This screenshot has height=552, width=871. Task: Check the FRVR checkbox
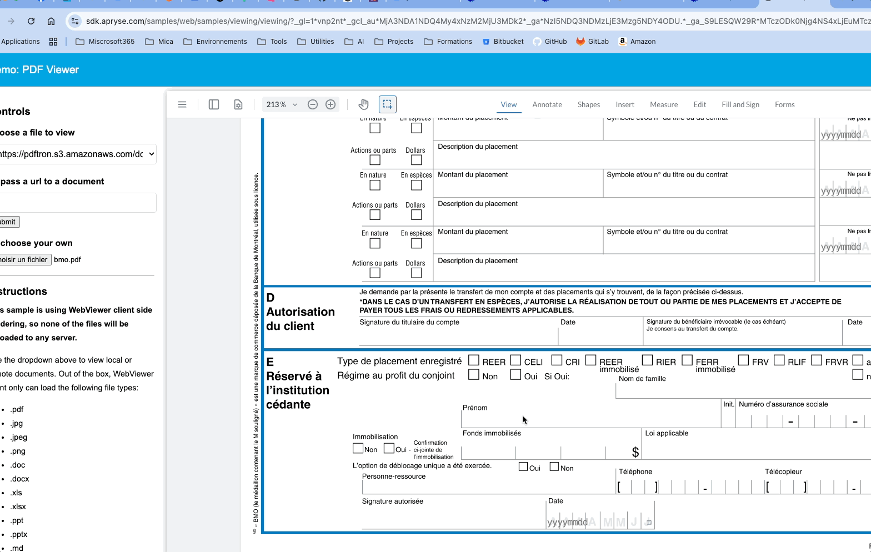click(x=817, y=360)
